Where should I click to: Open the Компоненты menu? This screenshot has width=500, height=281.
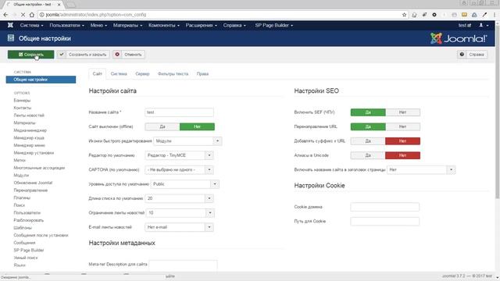point(164,25)
